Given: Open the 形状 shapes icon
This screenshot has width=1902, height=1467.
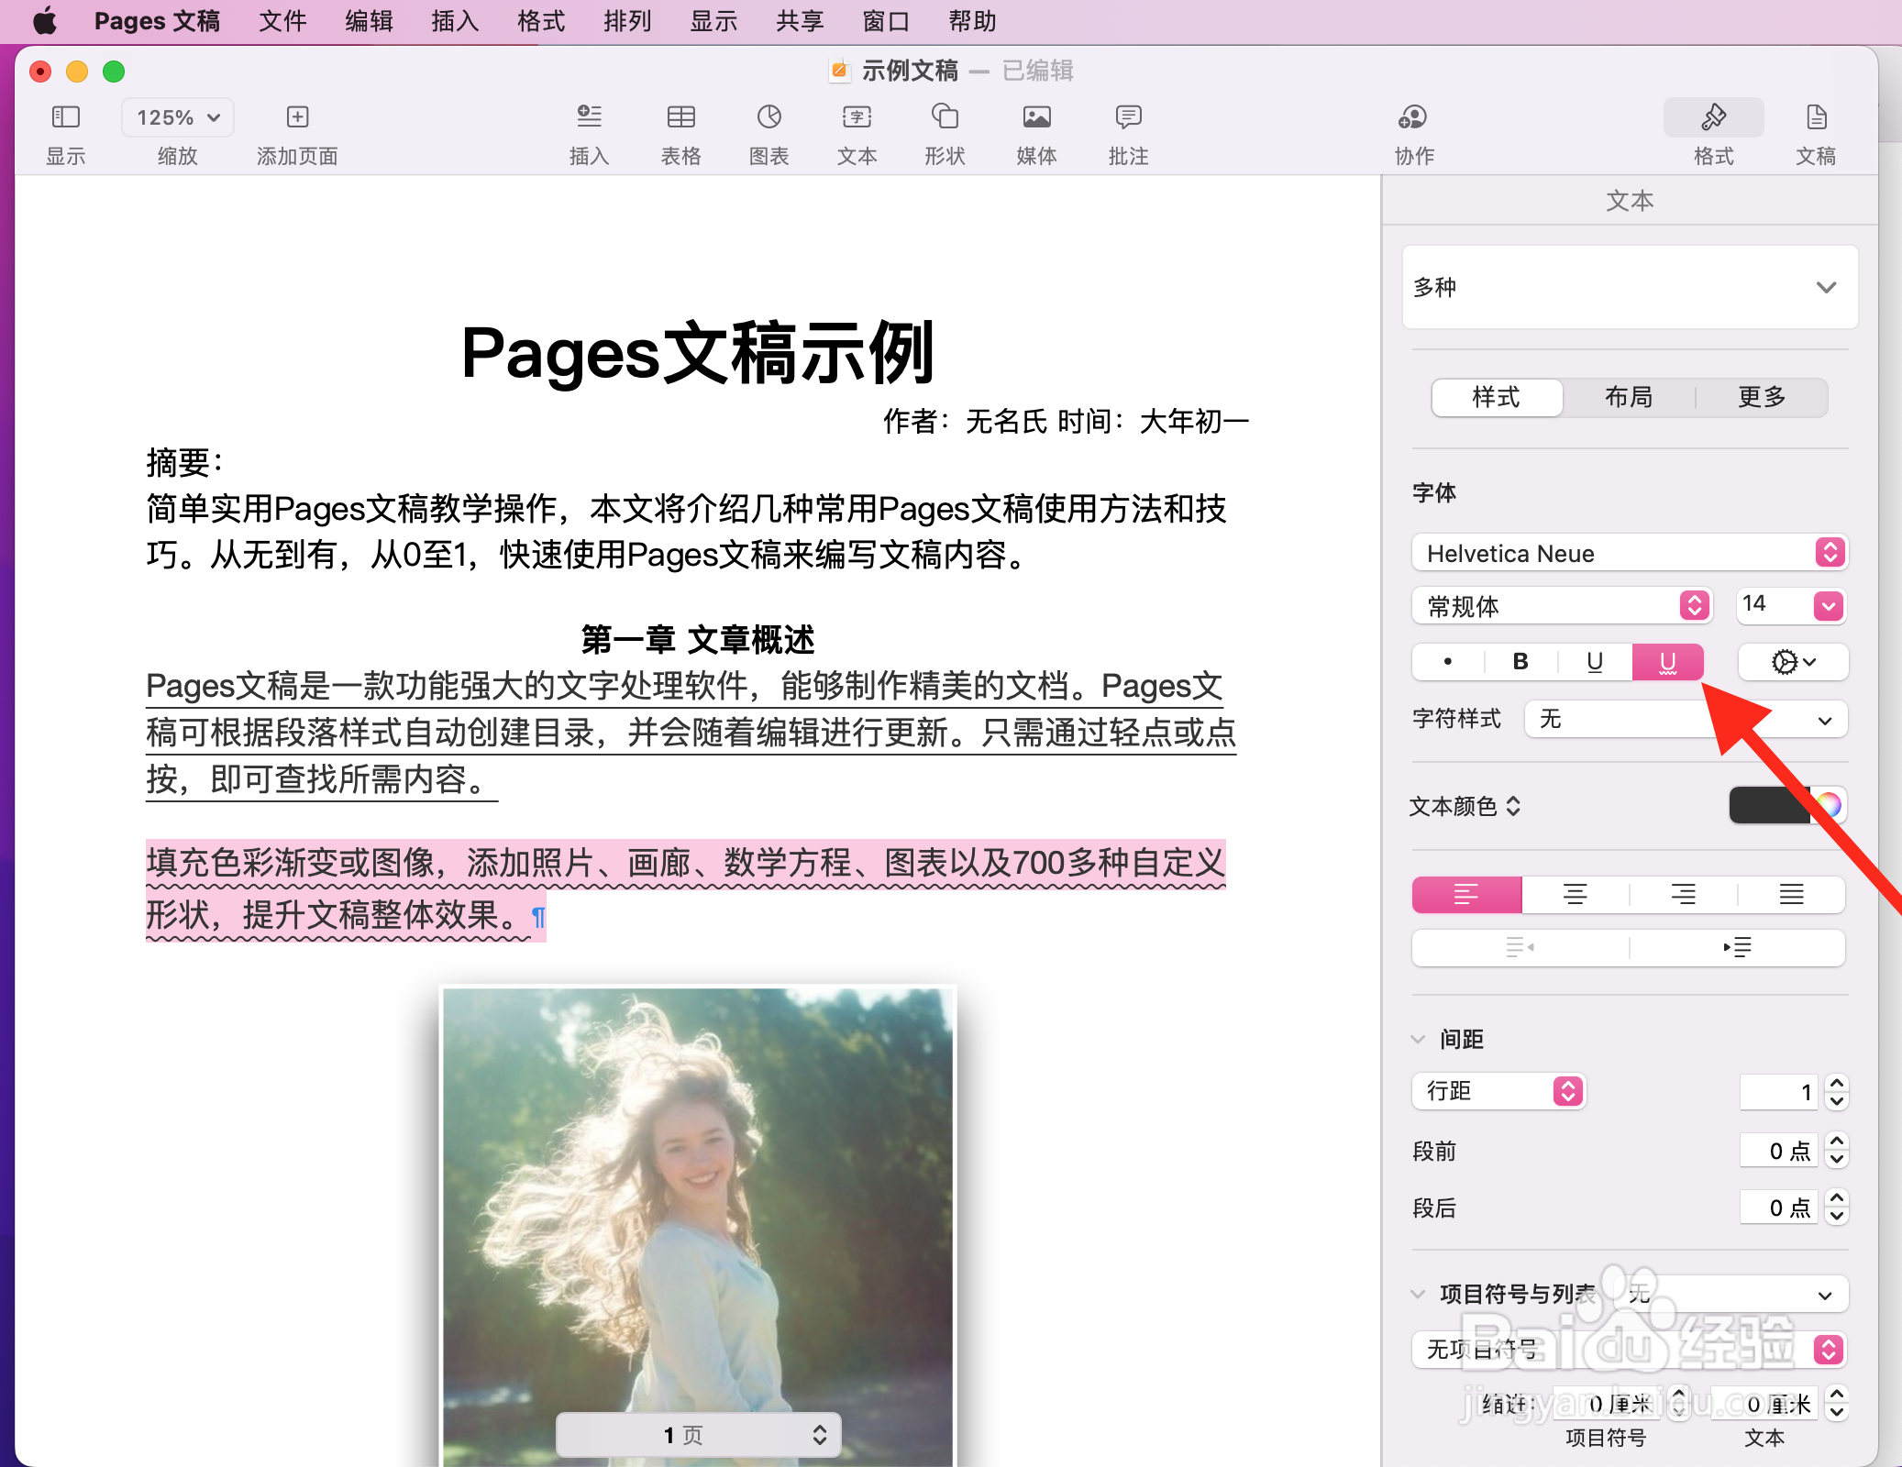Looking at the screenshot, I should 945,117.
